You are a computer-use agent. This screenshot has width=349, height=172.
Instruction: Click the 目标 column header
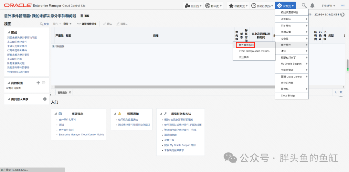click(156, 35)
